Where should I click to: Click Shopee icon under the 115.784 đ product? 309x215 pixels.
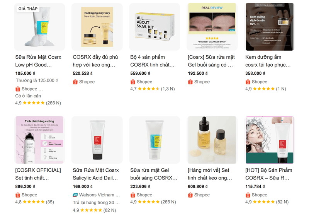[x=248, y=195]
